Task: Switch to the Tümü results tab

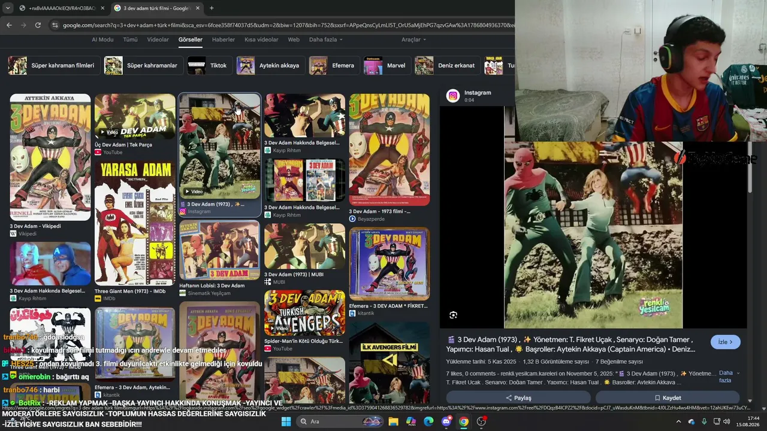Action: [x=130, y=40]
